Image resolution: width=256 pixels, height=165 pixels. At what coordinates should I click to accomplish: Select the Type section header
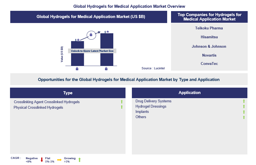pyautogui.click(x=68, y=93)
